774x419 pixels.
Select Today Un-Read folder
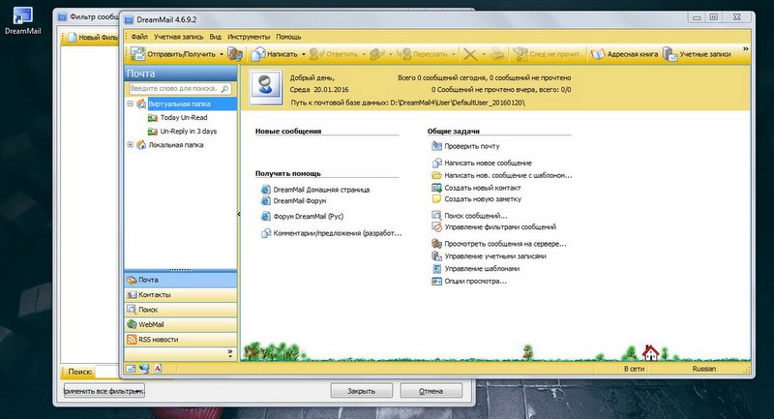click(184, 117)
